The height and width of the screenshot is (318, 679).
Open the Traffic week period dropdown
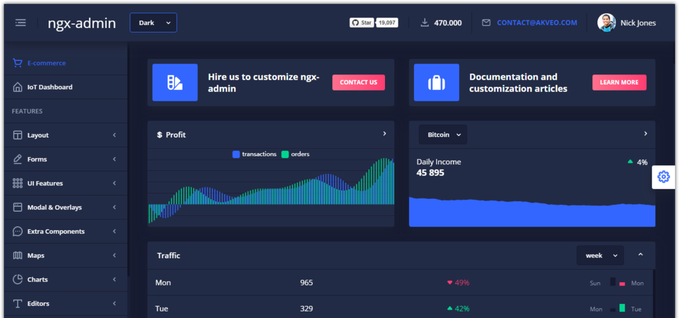(600, 255)
